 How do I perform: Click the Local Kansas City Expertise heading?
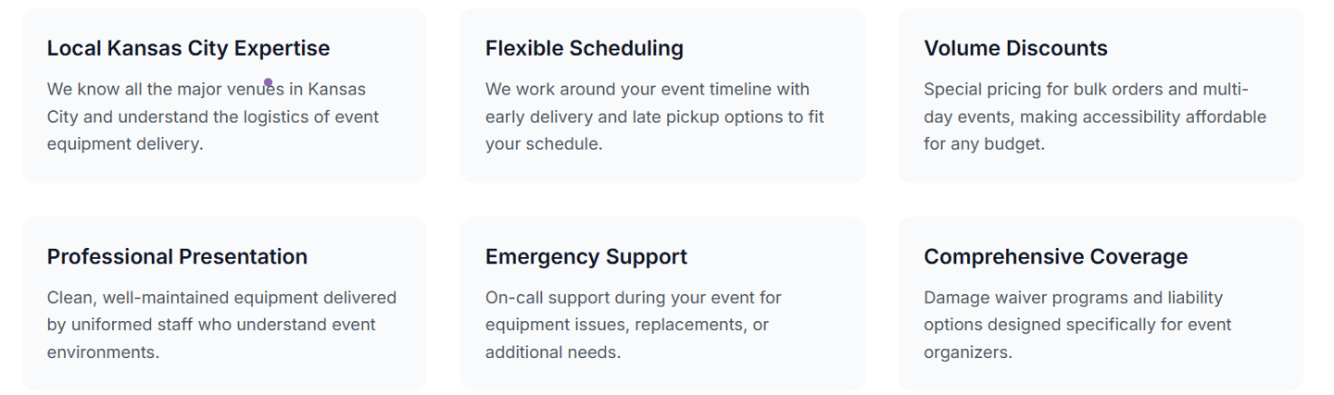(x=188, y=48)
